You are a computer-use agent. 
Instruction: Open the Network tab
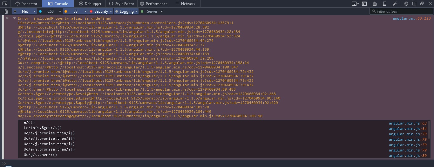185,4
